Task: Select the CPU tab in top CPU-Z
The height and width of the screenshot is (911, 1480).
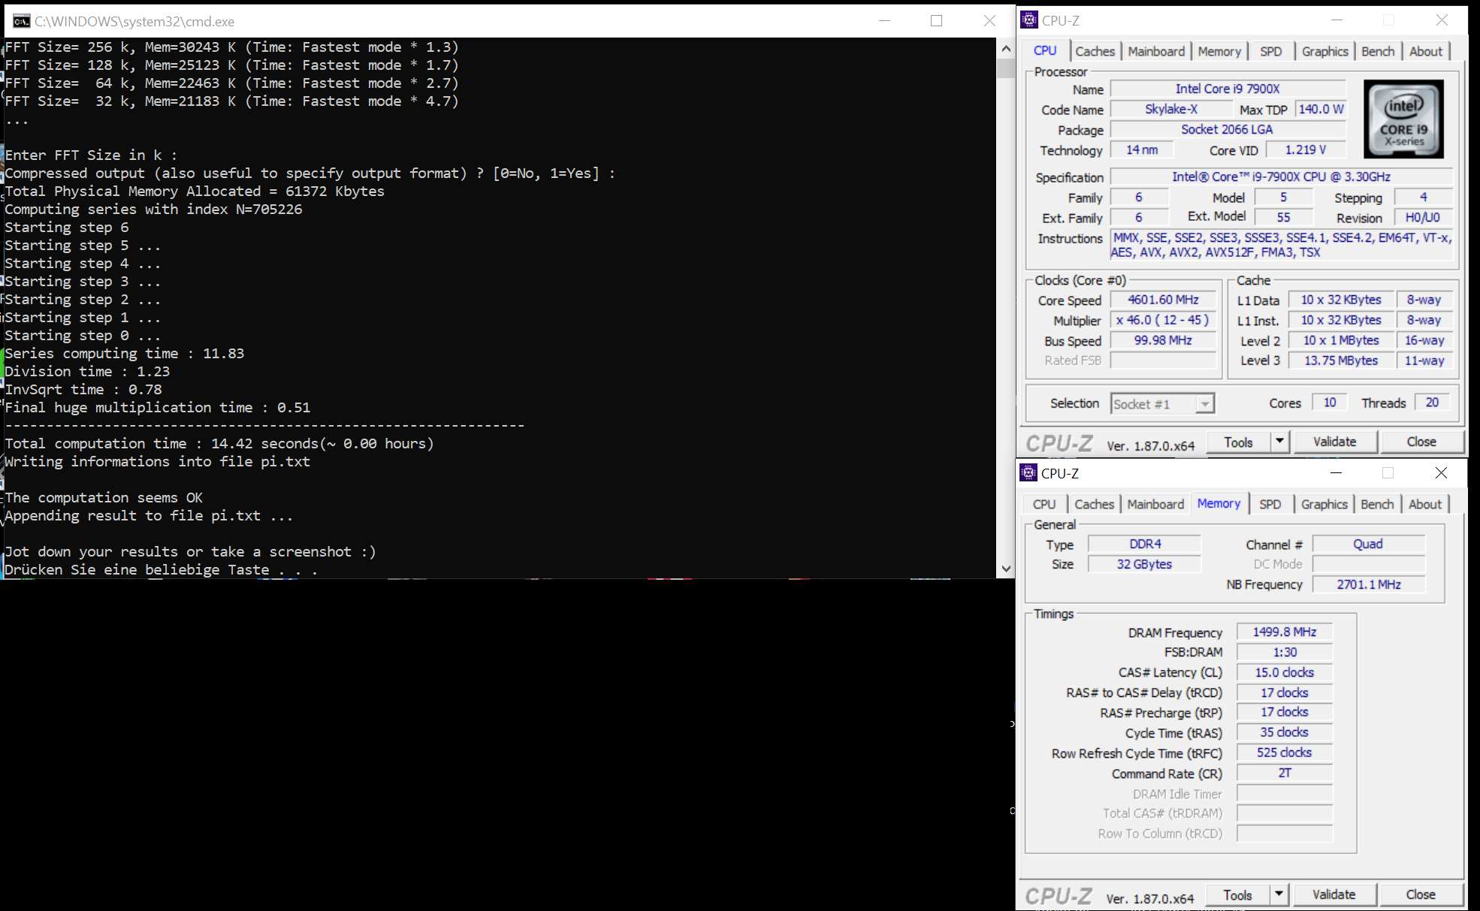Action: pyautogui.click(x=1045, y=50)
